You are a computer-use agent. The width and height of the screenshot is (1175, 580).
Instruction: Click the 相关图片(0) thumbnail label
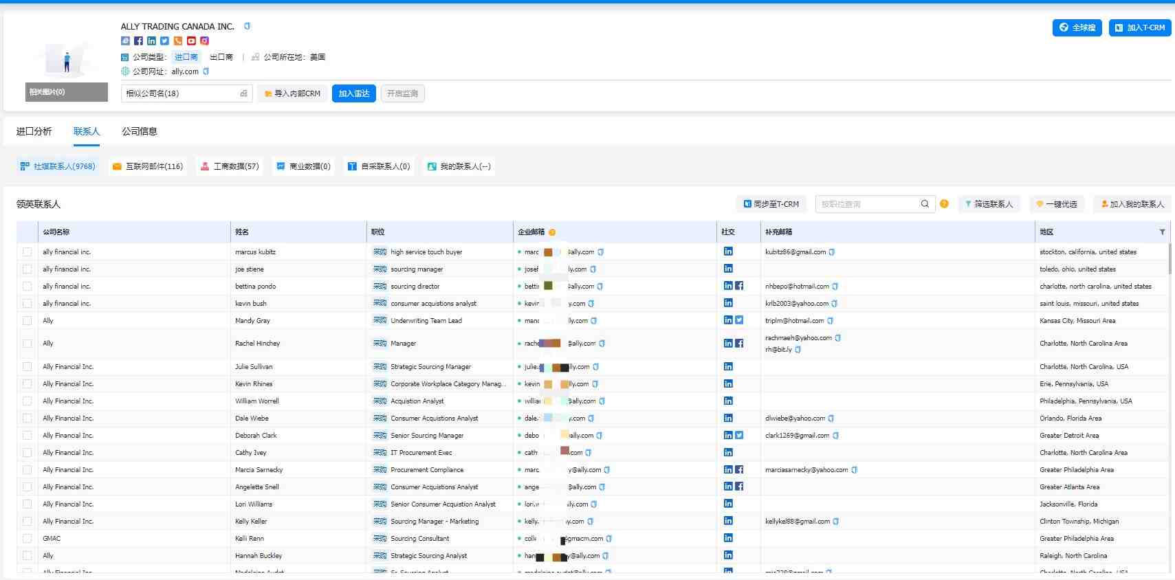coord(67,92)
